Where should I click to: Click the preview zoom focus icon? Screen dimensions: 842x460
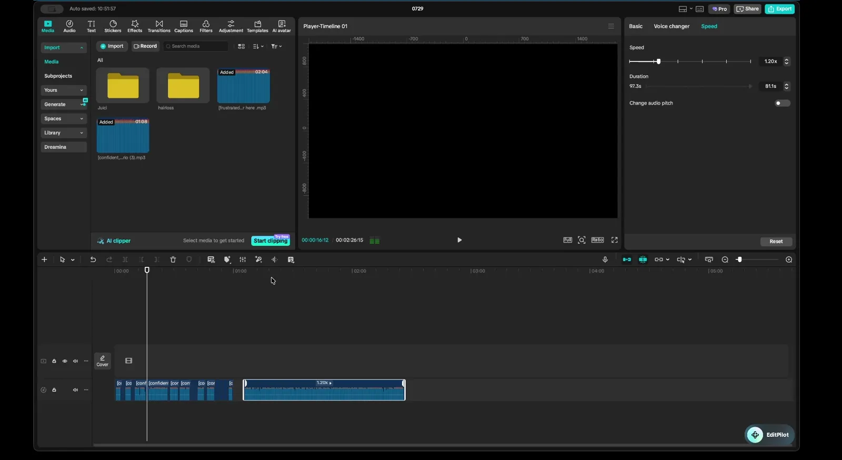[582, 240]
